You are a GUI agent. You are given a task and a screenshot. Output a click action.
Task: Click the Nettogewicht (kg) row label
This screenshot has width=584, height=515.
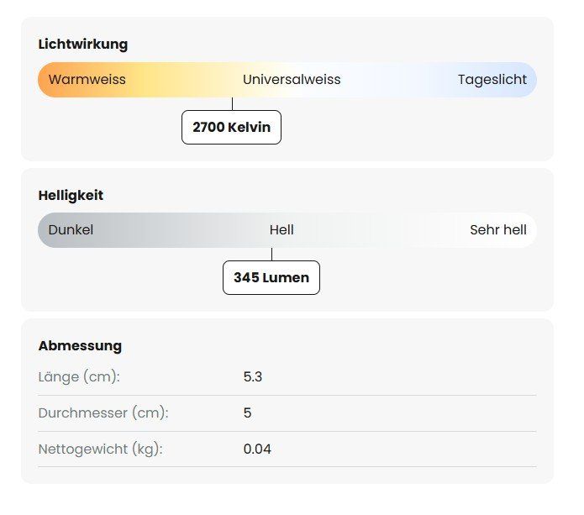coord(100,449)
